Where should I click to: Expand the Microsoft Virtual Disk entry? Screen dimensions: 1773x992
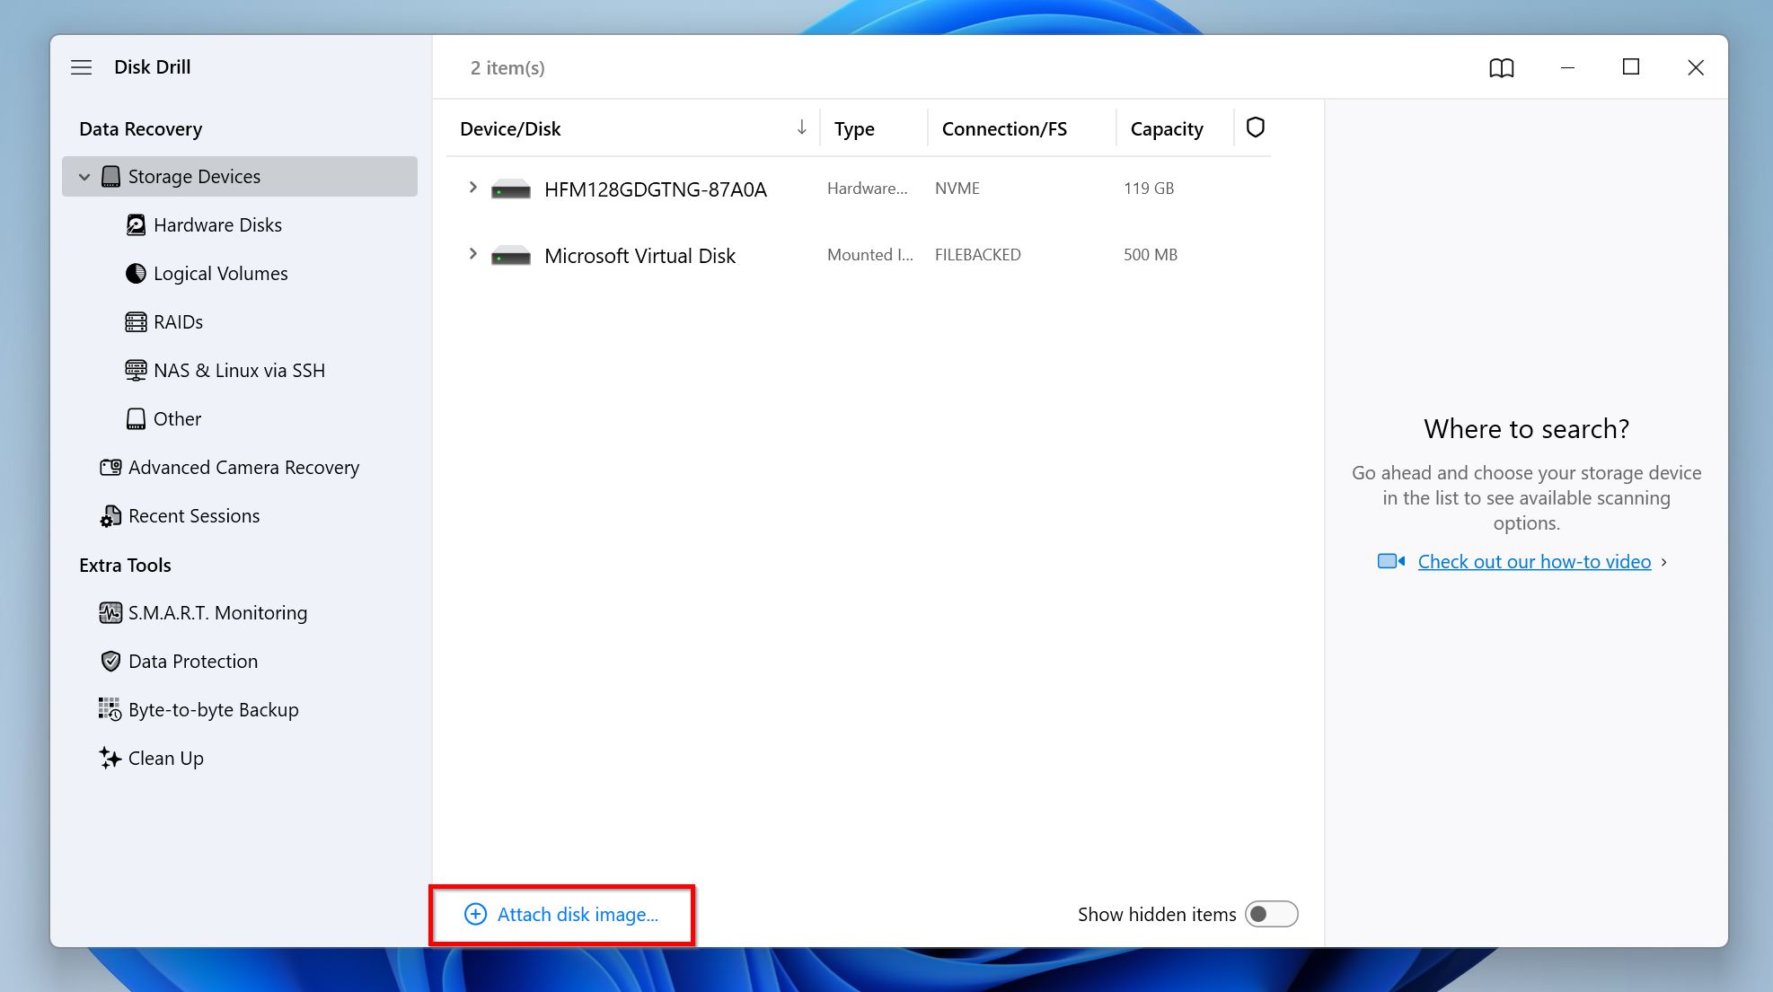coord(473,254)
